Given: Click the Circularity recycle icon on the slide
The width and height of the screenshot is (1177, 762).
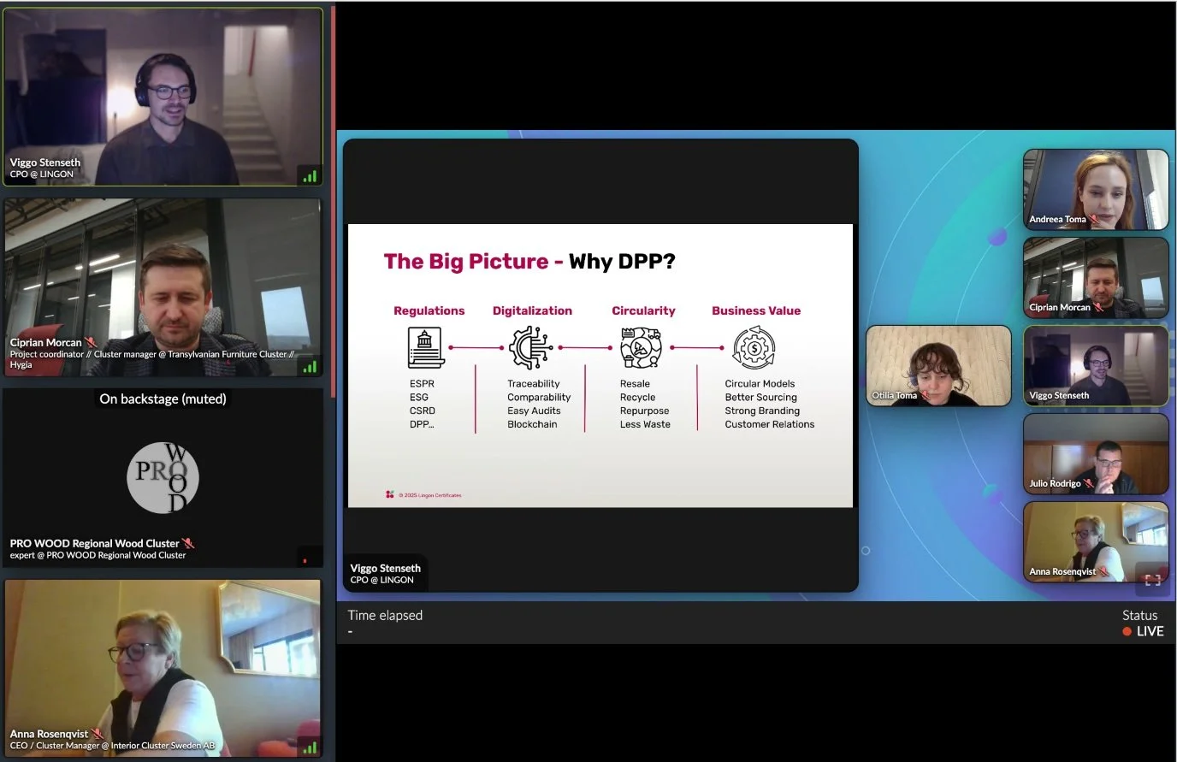Looking at the screenshot, I should (640, 347).
